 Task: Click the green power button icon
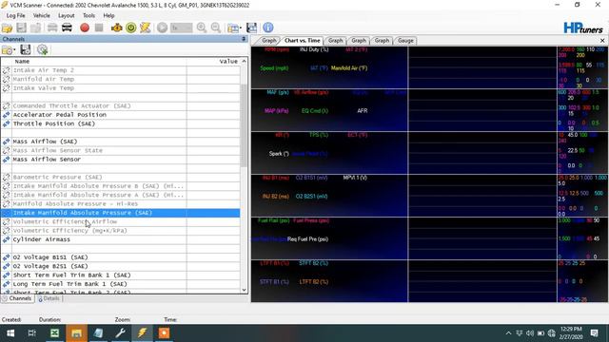coord(131,28)
